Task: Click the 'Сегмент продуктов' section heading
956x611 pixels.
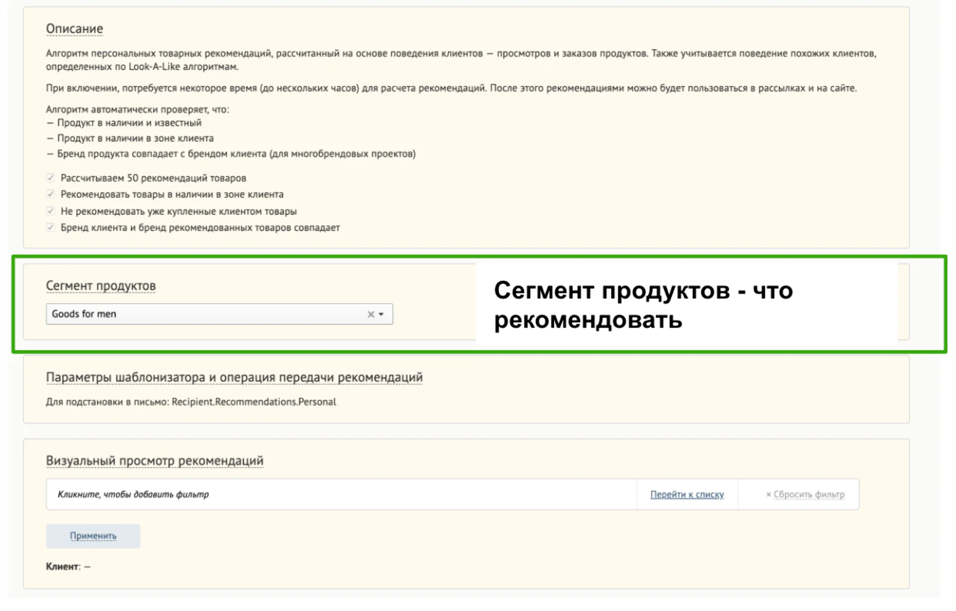Action: tap(101, 286)
